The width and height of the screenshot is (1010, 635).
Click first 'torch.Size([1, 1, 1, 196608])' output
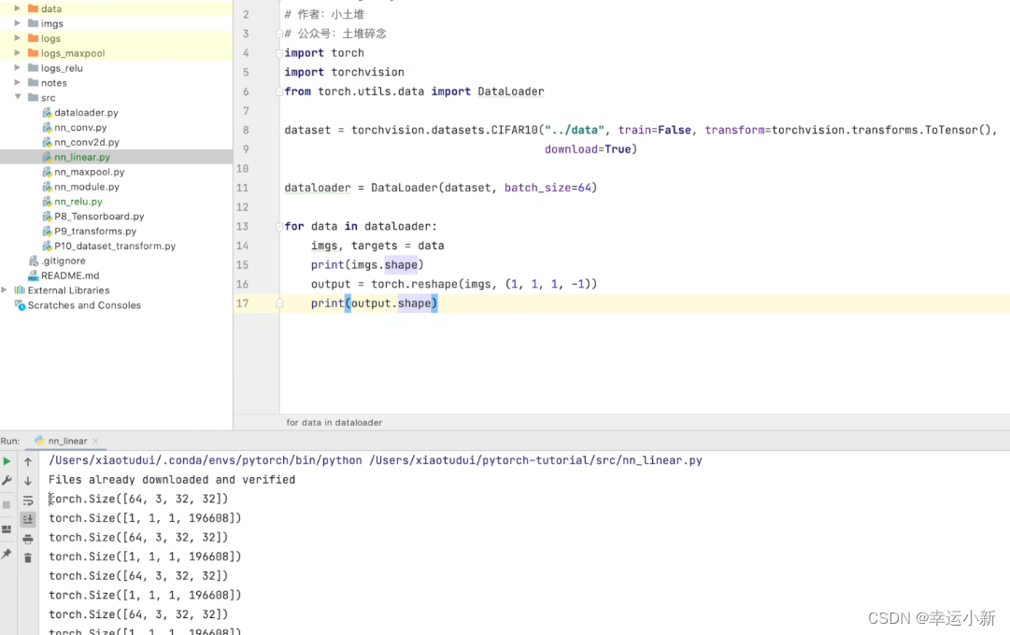tap(145, 518)
